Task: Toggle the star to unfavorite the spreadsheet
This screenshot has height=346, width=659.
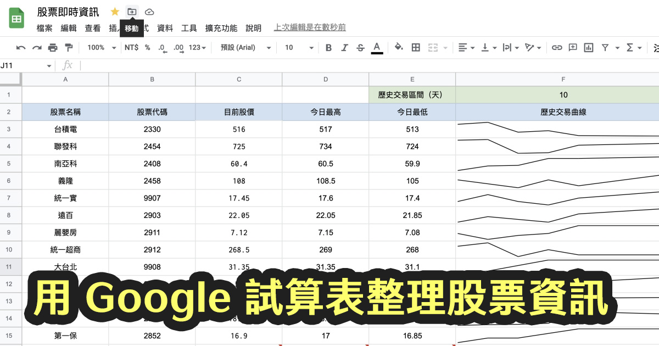Action: tap(115, 11)
